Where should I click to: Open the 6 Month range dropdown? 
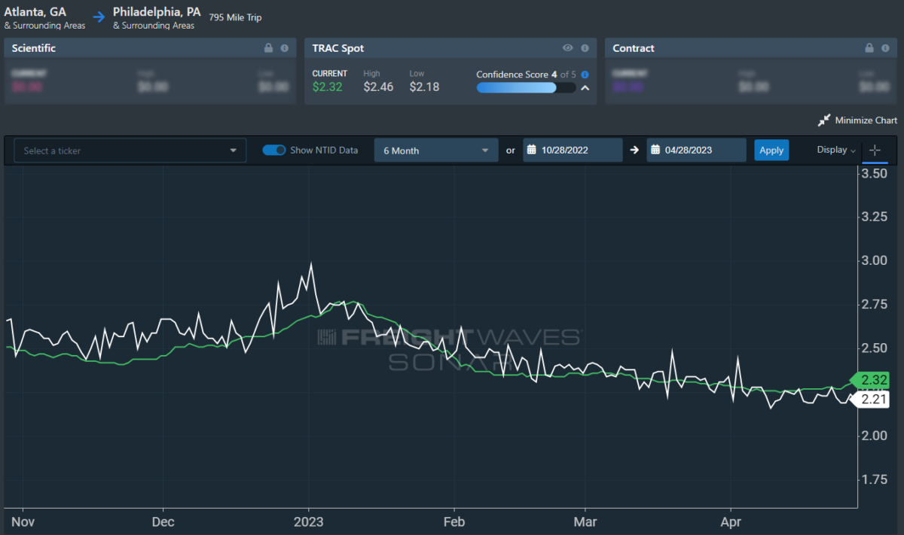436,150
